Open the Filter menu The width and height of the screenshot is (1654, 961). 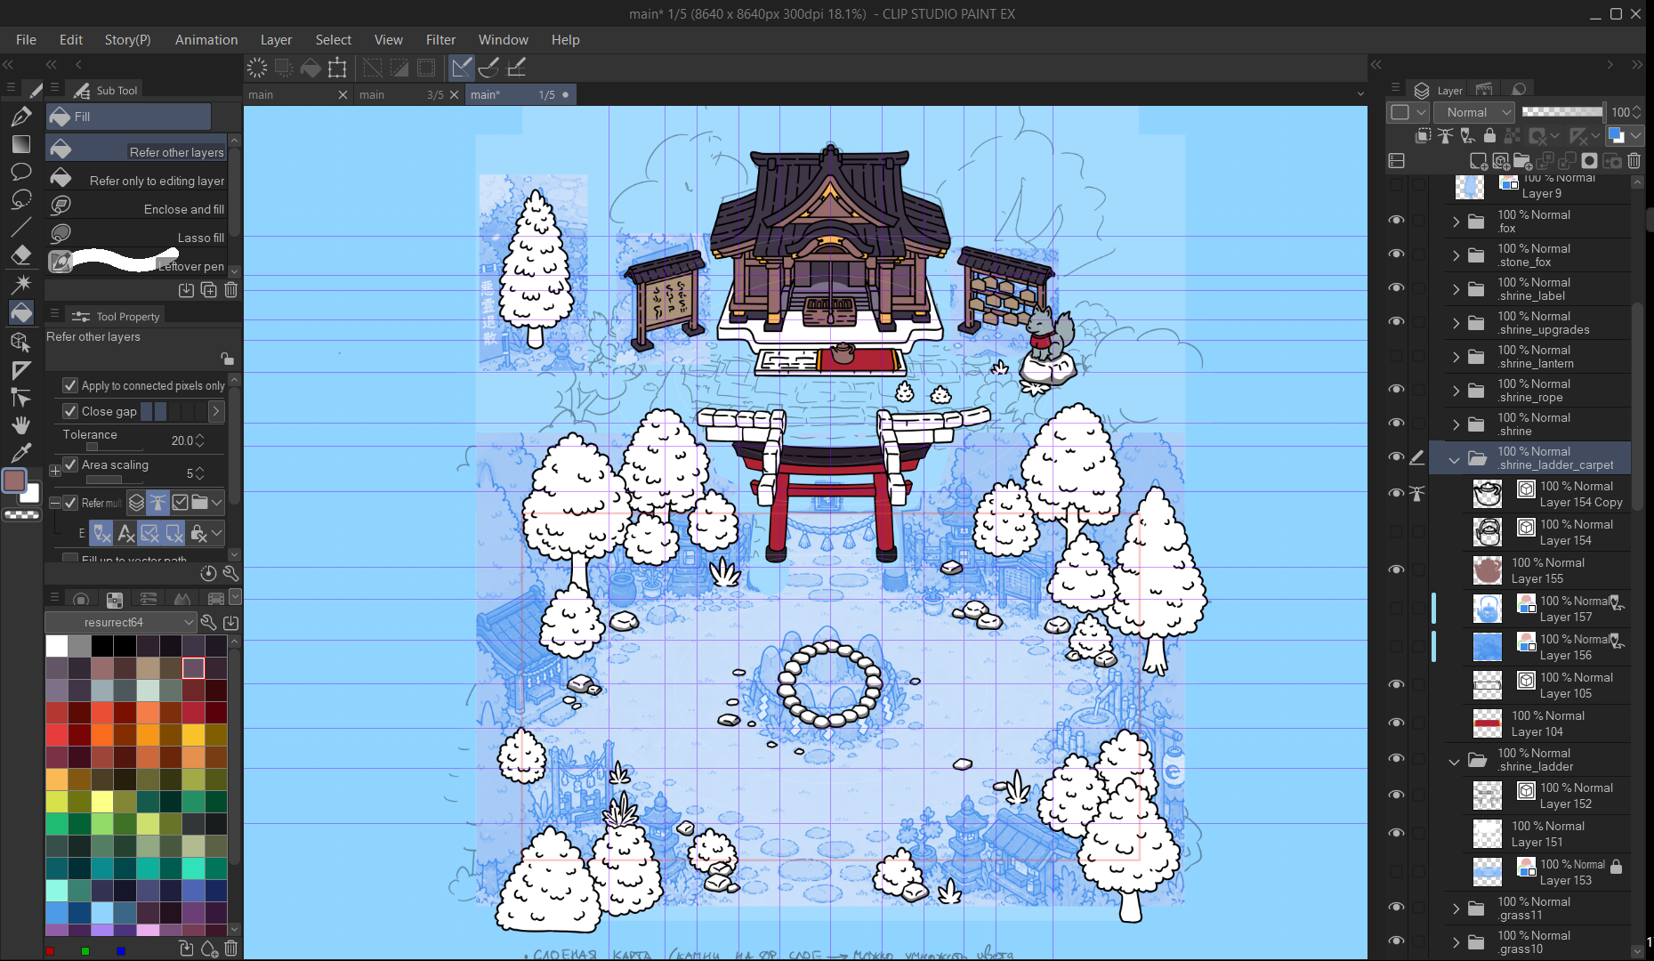[x=440, y=40]
